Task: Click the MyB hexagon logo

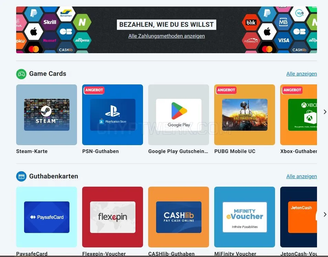Action: [299, 13]
